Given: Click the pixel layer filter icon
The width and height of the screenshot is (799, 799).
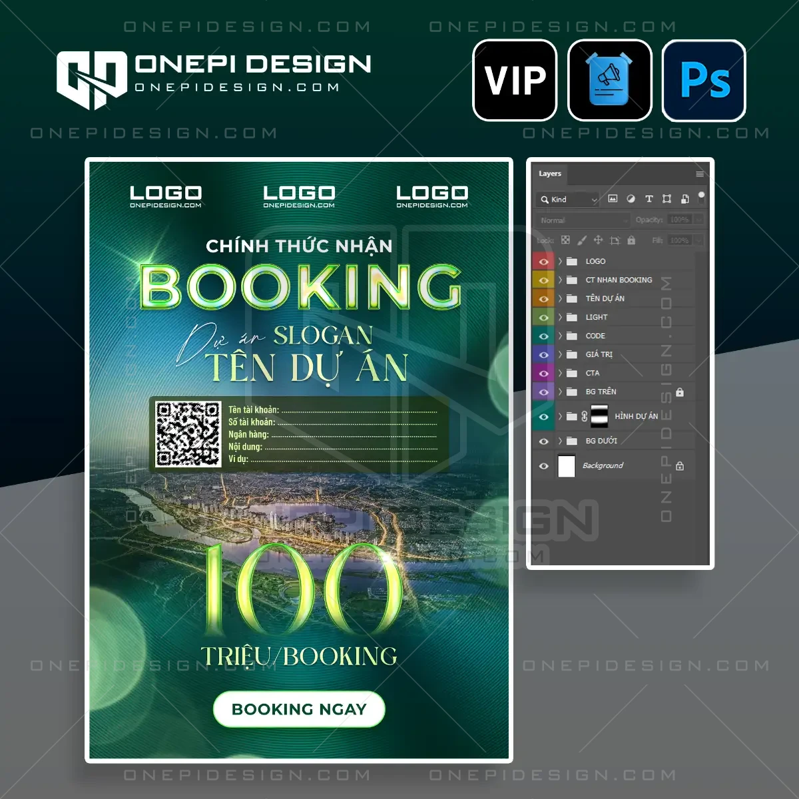Looking at the screenshot, I should [613, 199].
